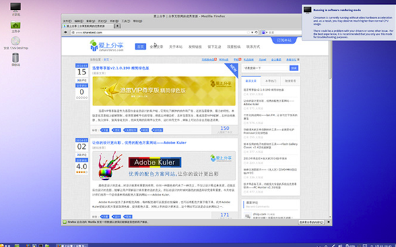Open the fourth Firefox menu bar item

pos(102,21)
